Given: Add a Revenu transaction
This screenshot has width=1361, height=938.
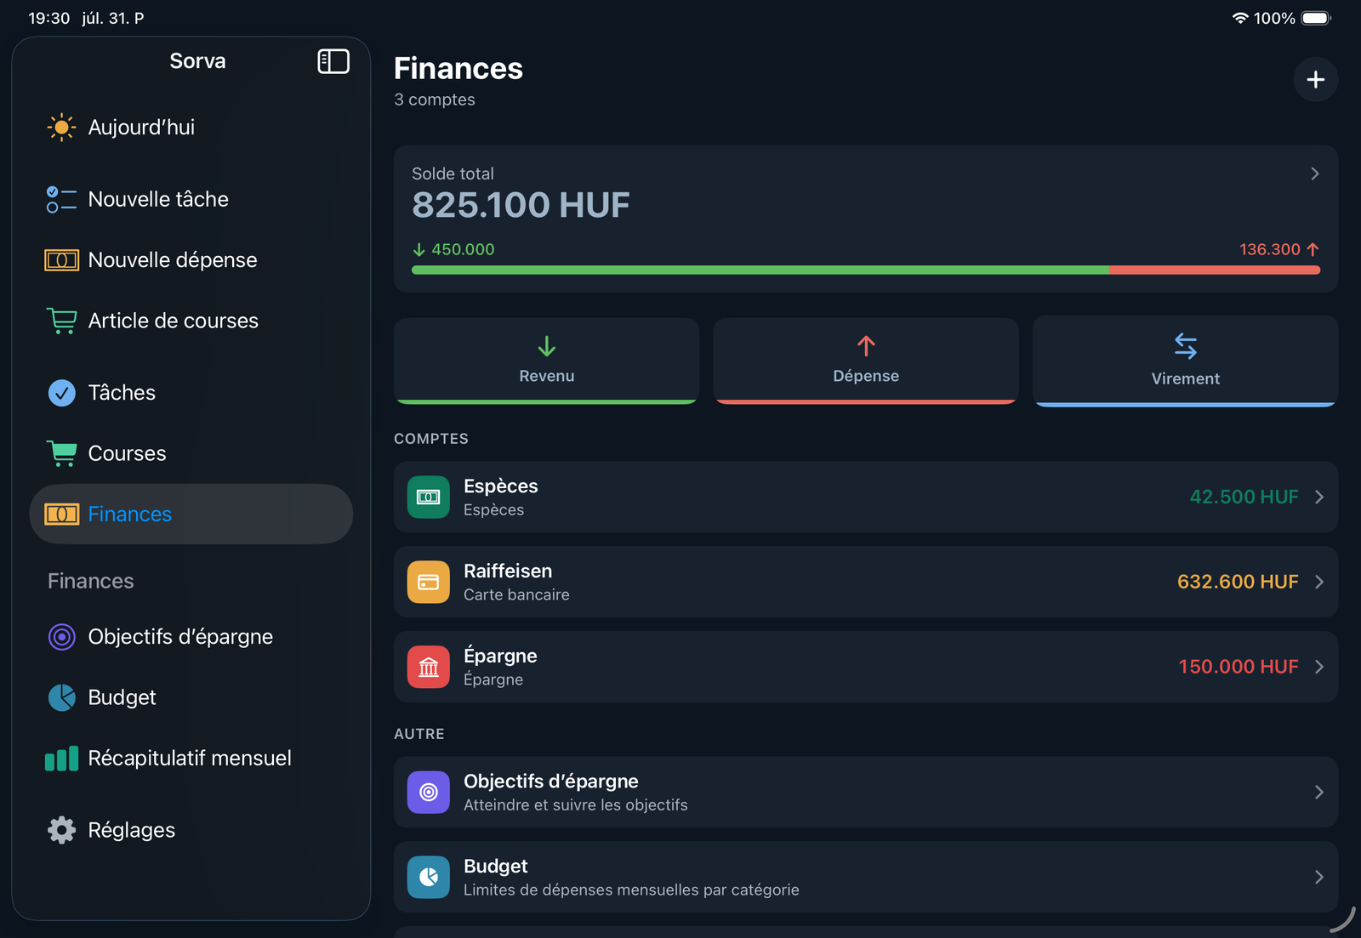Looking at the screenshot, I should (x=547, y=361).
